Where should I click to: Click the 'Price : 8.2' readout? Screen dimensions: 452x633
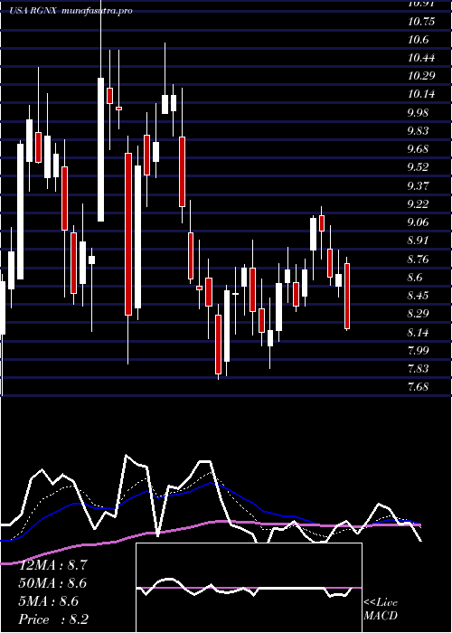pos(53,619)
